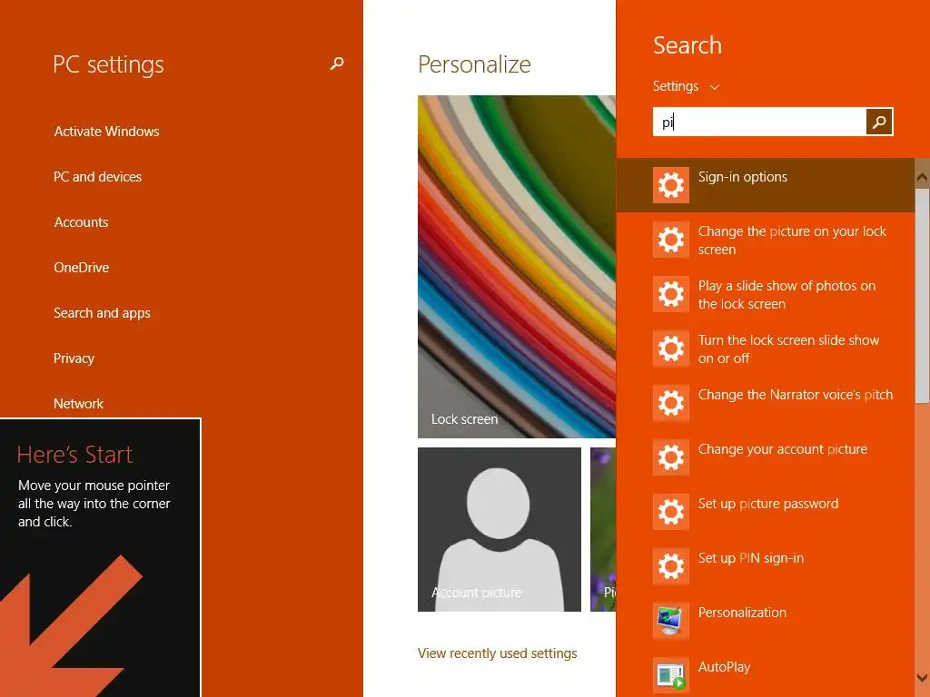This screenshot has width=930, height=697.
Task: Open the Network section
Action: tap(78, 404)
